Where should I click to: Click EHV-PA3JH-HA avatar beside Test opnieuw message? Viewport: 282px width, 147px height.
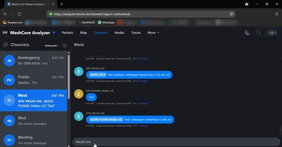tap(79, 71)
